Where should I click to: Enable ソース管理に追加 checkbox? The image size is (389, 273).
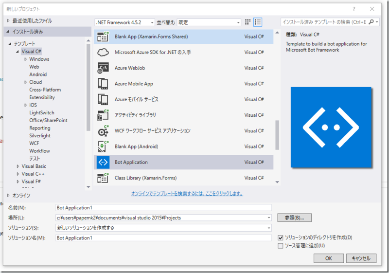(x=281, y=246)
